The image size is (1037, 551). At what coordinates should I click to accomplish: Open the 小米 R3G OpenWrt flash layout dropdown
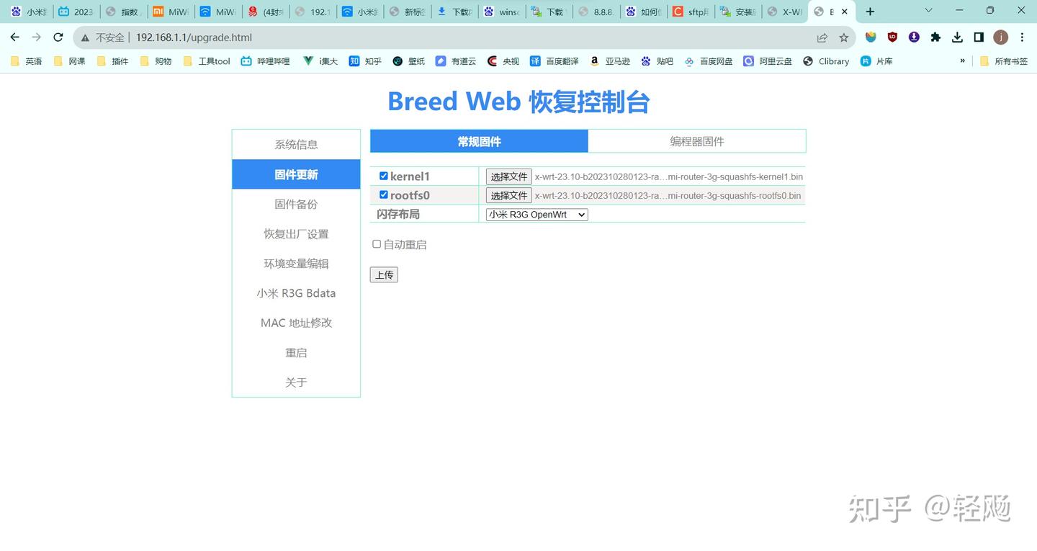(x=536, y=214)
